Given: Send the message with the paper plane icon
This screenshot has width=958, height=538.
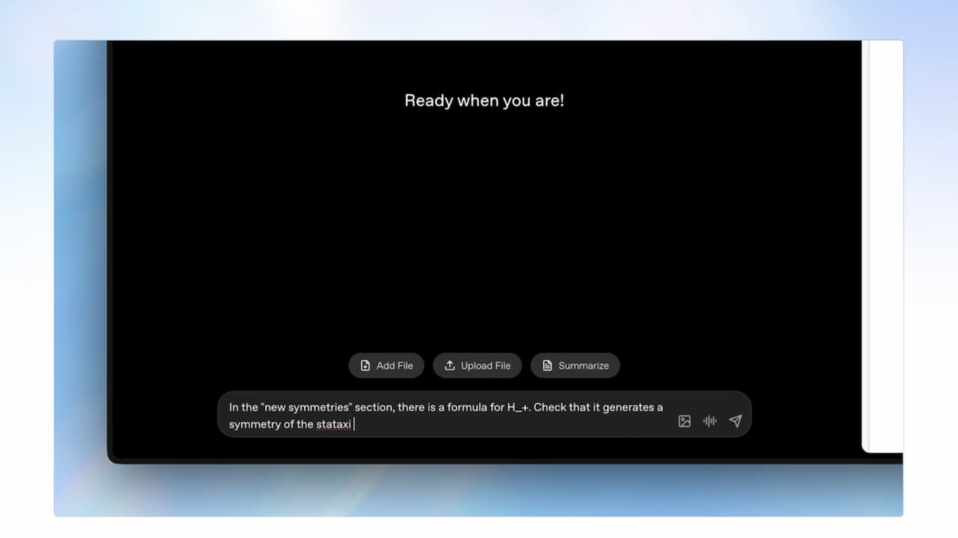Looking at the screenshot, I should [x=735, y=421].
